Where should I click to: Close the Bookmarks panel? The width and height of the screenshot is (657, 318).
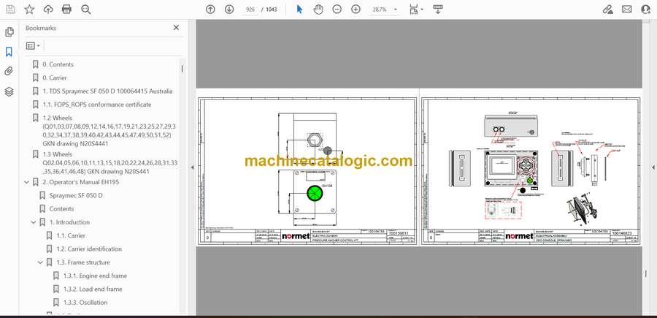pyautogui.click(x=176, y=28)
